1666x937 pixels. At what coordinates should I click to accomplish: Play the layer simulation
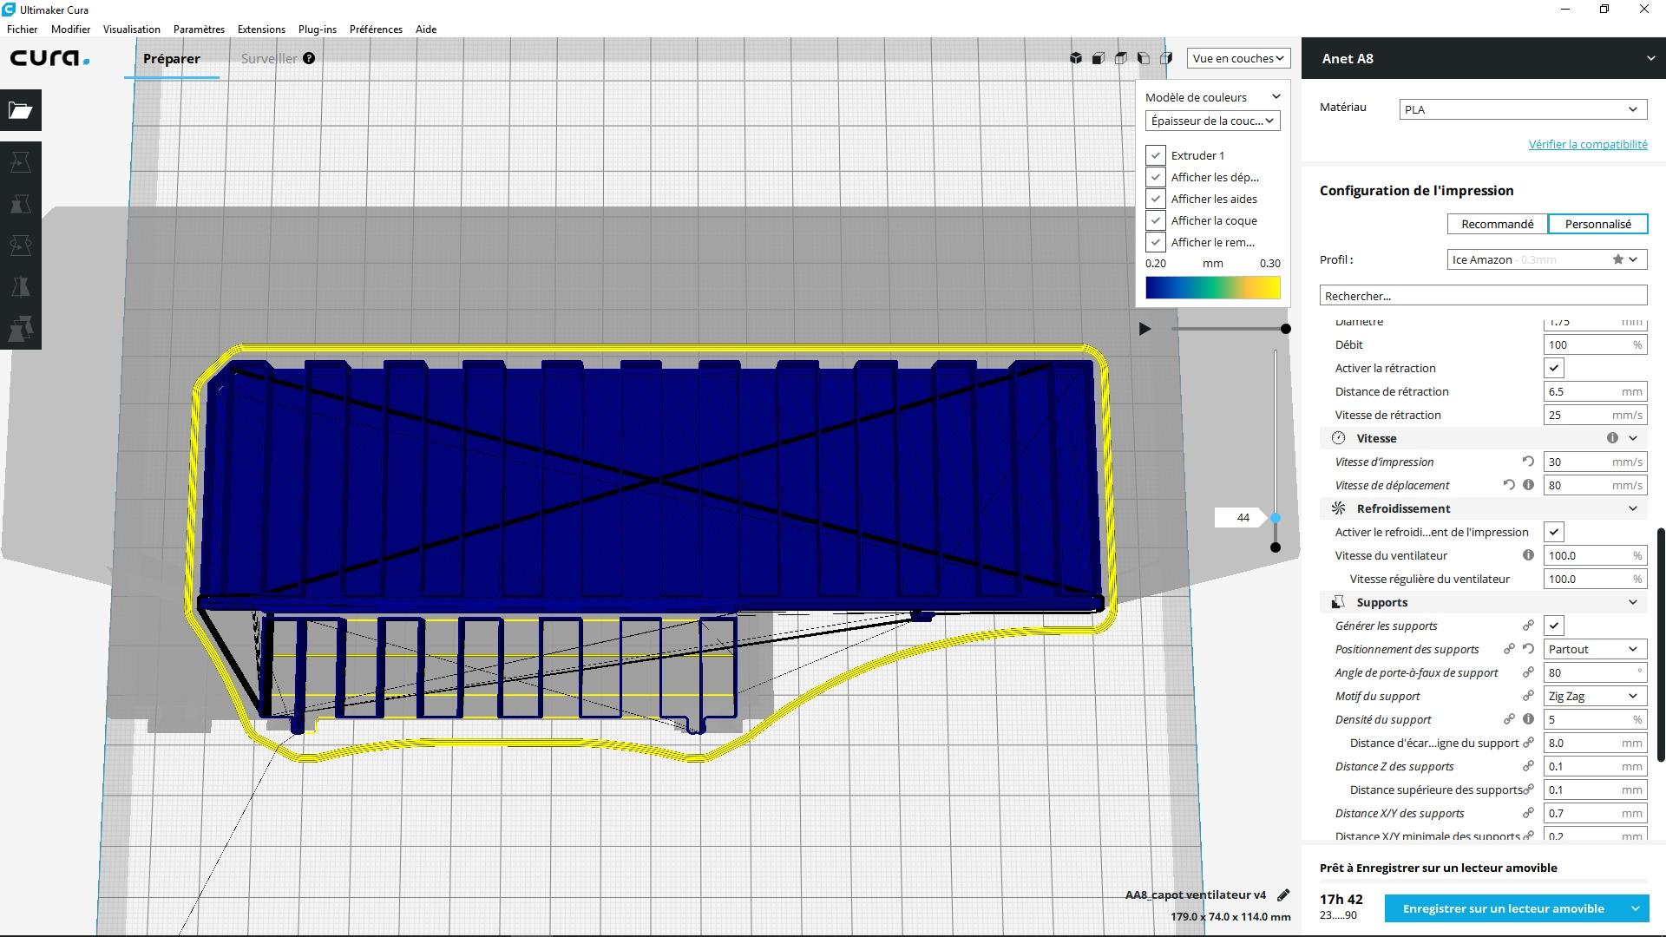1145,329
